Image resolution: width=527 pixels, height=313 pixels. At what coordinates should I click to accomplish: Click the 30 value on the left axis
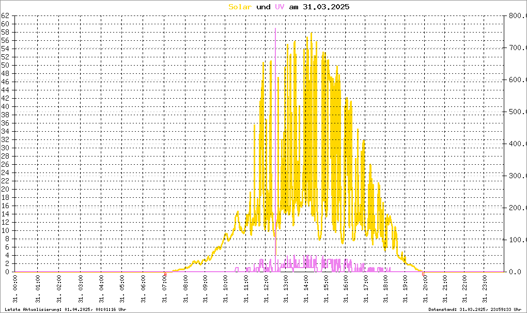click(x=5, y=148)
